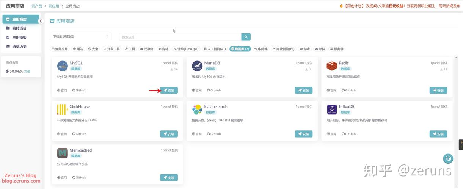The width and height of the screenshot is (463, 189).
Task: Open the 雨创计划 announcement banner
Action: [400, 6]
